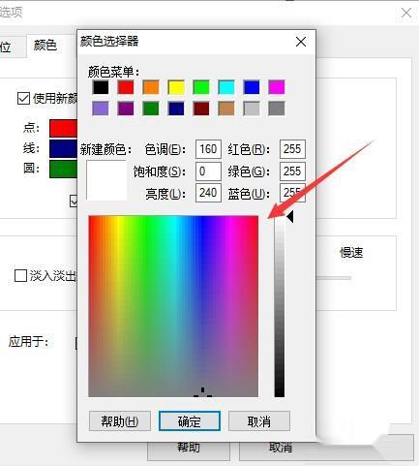Viewport: 419px width, 466px height.
Task: Click the 绿色(G) green value field
Action: click(x=292, y=171)
